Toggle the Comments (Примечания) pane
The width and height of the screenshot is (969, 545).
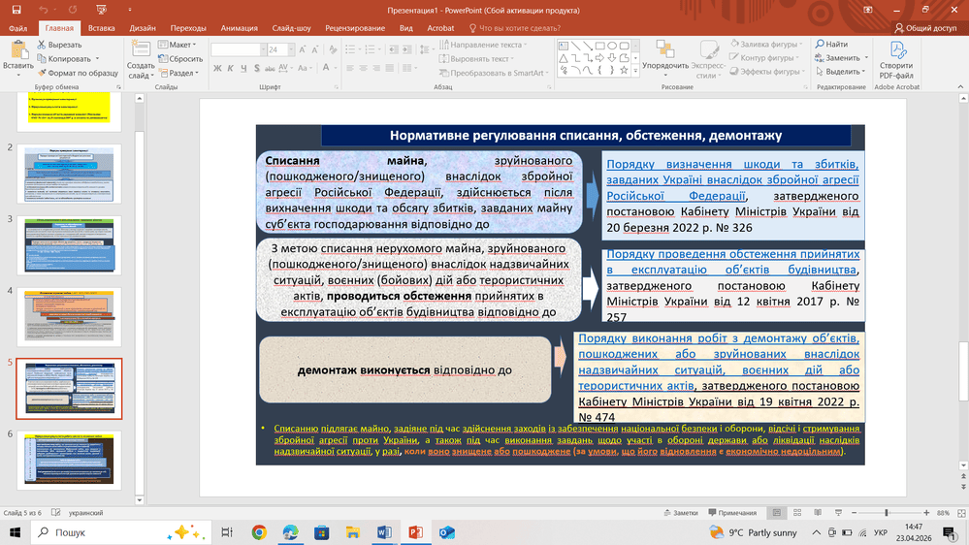732,512
